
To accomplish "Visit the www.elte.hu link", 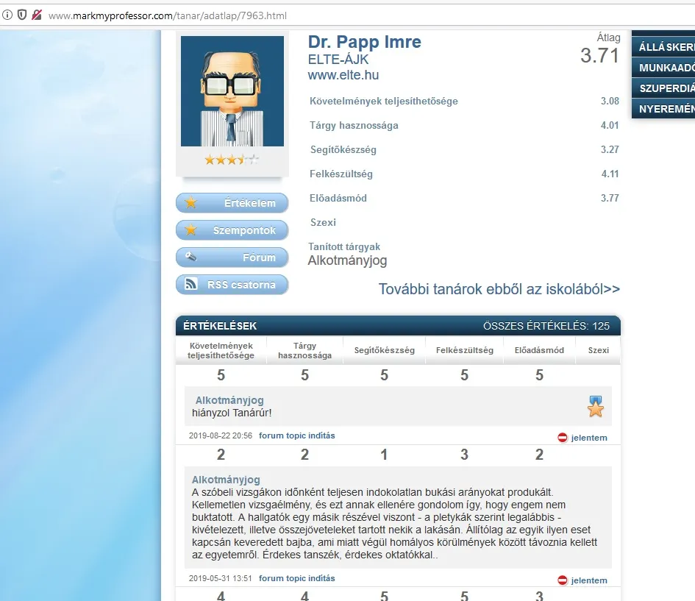I will point(343,75).
